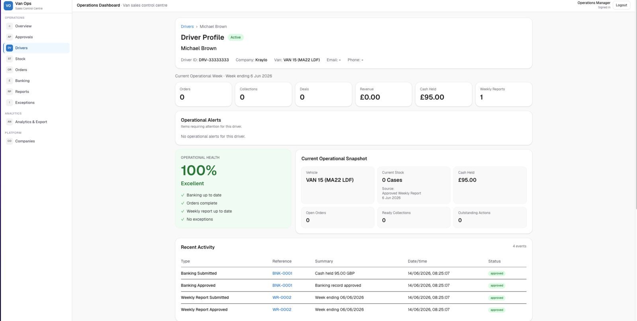Viewport: 637px width, 321px height.
Task: Click the top Cash Held £95.00 card
Action: click(444, 94)
